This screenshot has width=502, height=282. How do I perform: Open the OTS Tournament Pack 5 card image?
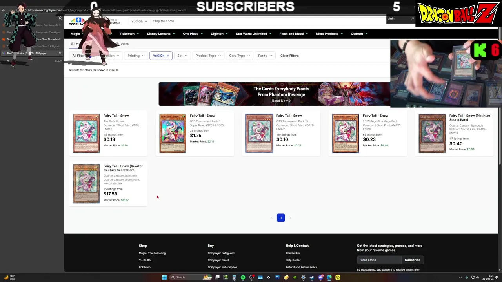click(x=173, y=133)
